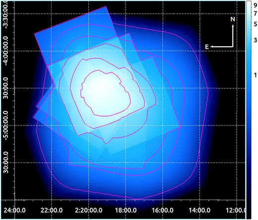Click right ascension label 24:00.0
This screenshot has height=220, width=258.
(14, 211)
